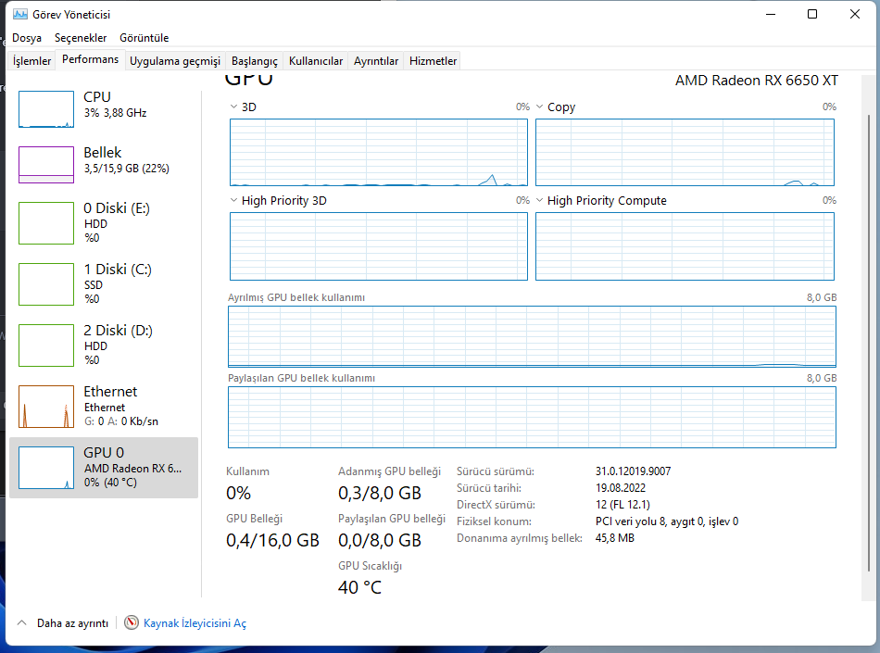Image resolution: width=880 pixels, height=653 pixels.
Task: Click the DirectX value 12 (FL 12.1)
Action: (623, 504)
